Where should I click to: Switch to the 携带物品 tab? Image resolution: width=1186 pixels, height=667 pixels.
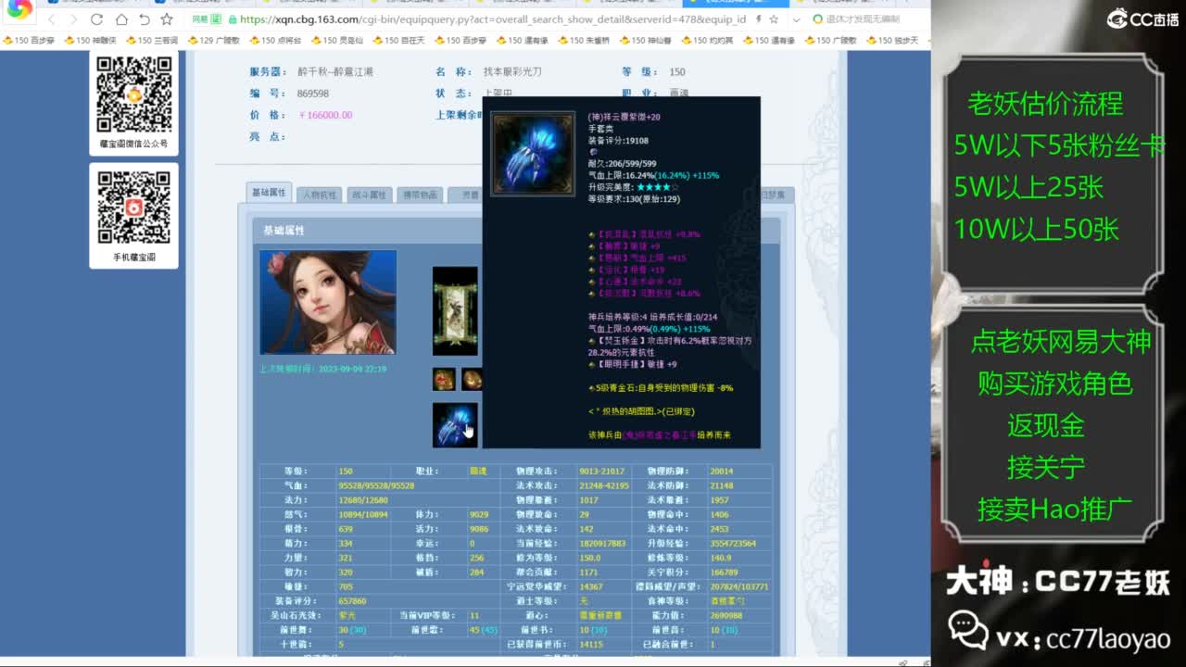(x=420, y=195)
